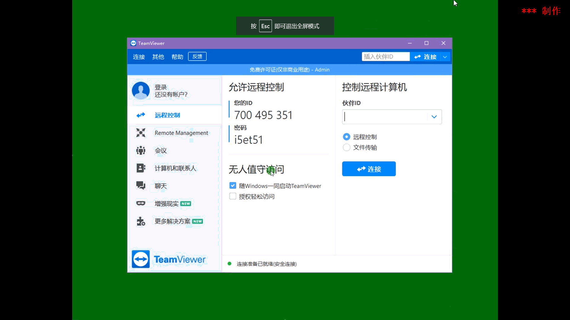Open the Meeting (会议) icon
The width and height of the screenshot is (570, 320).
coord(141,151)
